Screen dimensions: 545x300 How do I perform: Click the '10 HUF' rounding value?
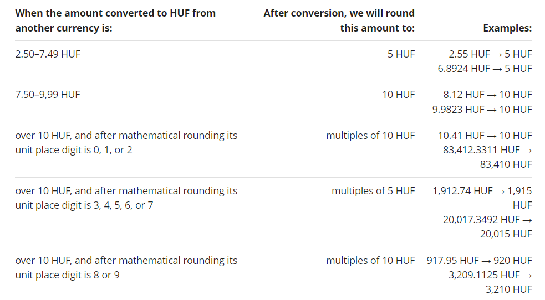tap(398, 95)
